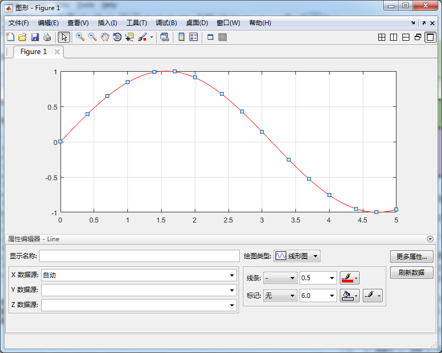Click the Open File folder icon

[22, 37]
